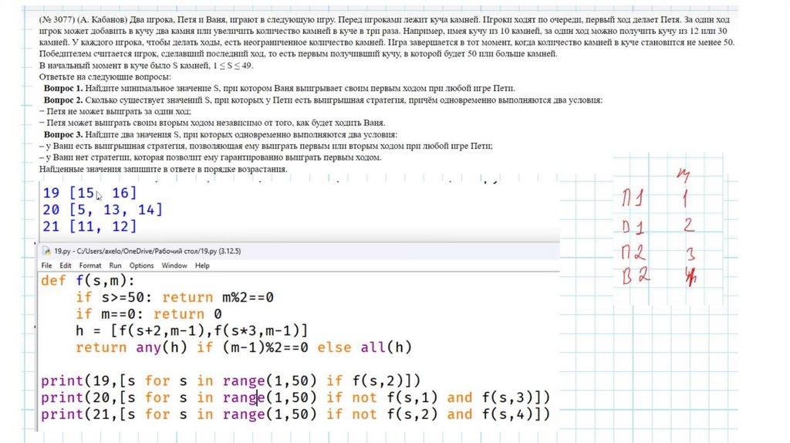
Task: Place cursor in 'if m==0: return 0' line
Action: (x=149, y=313)
